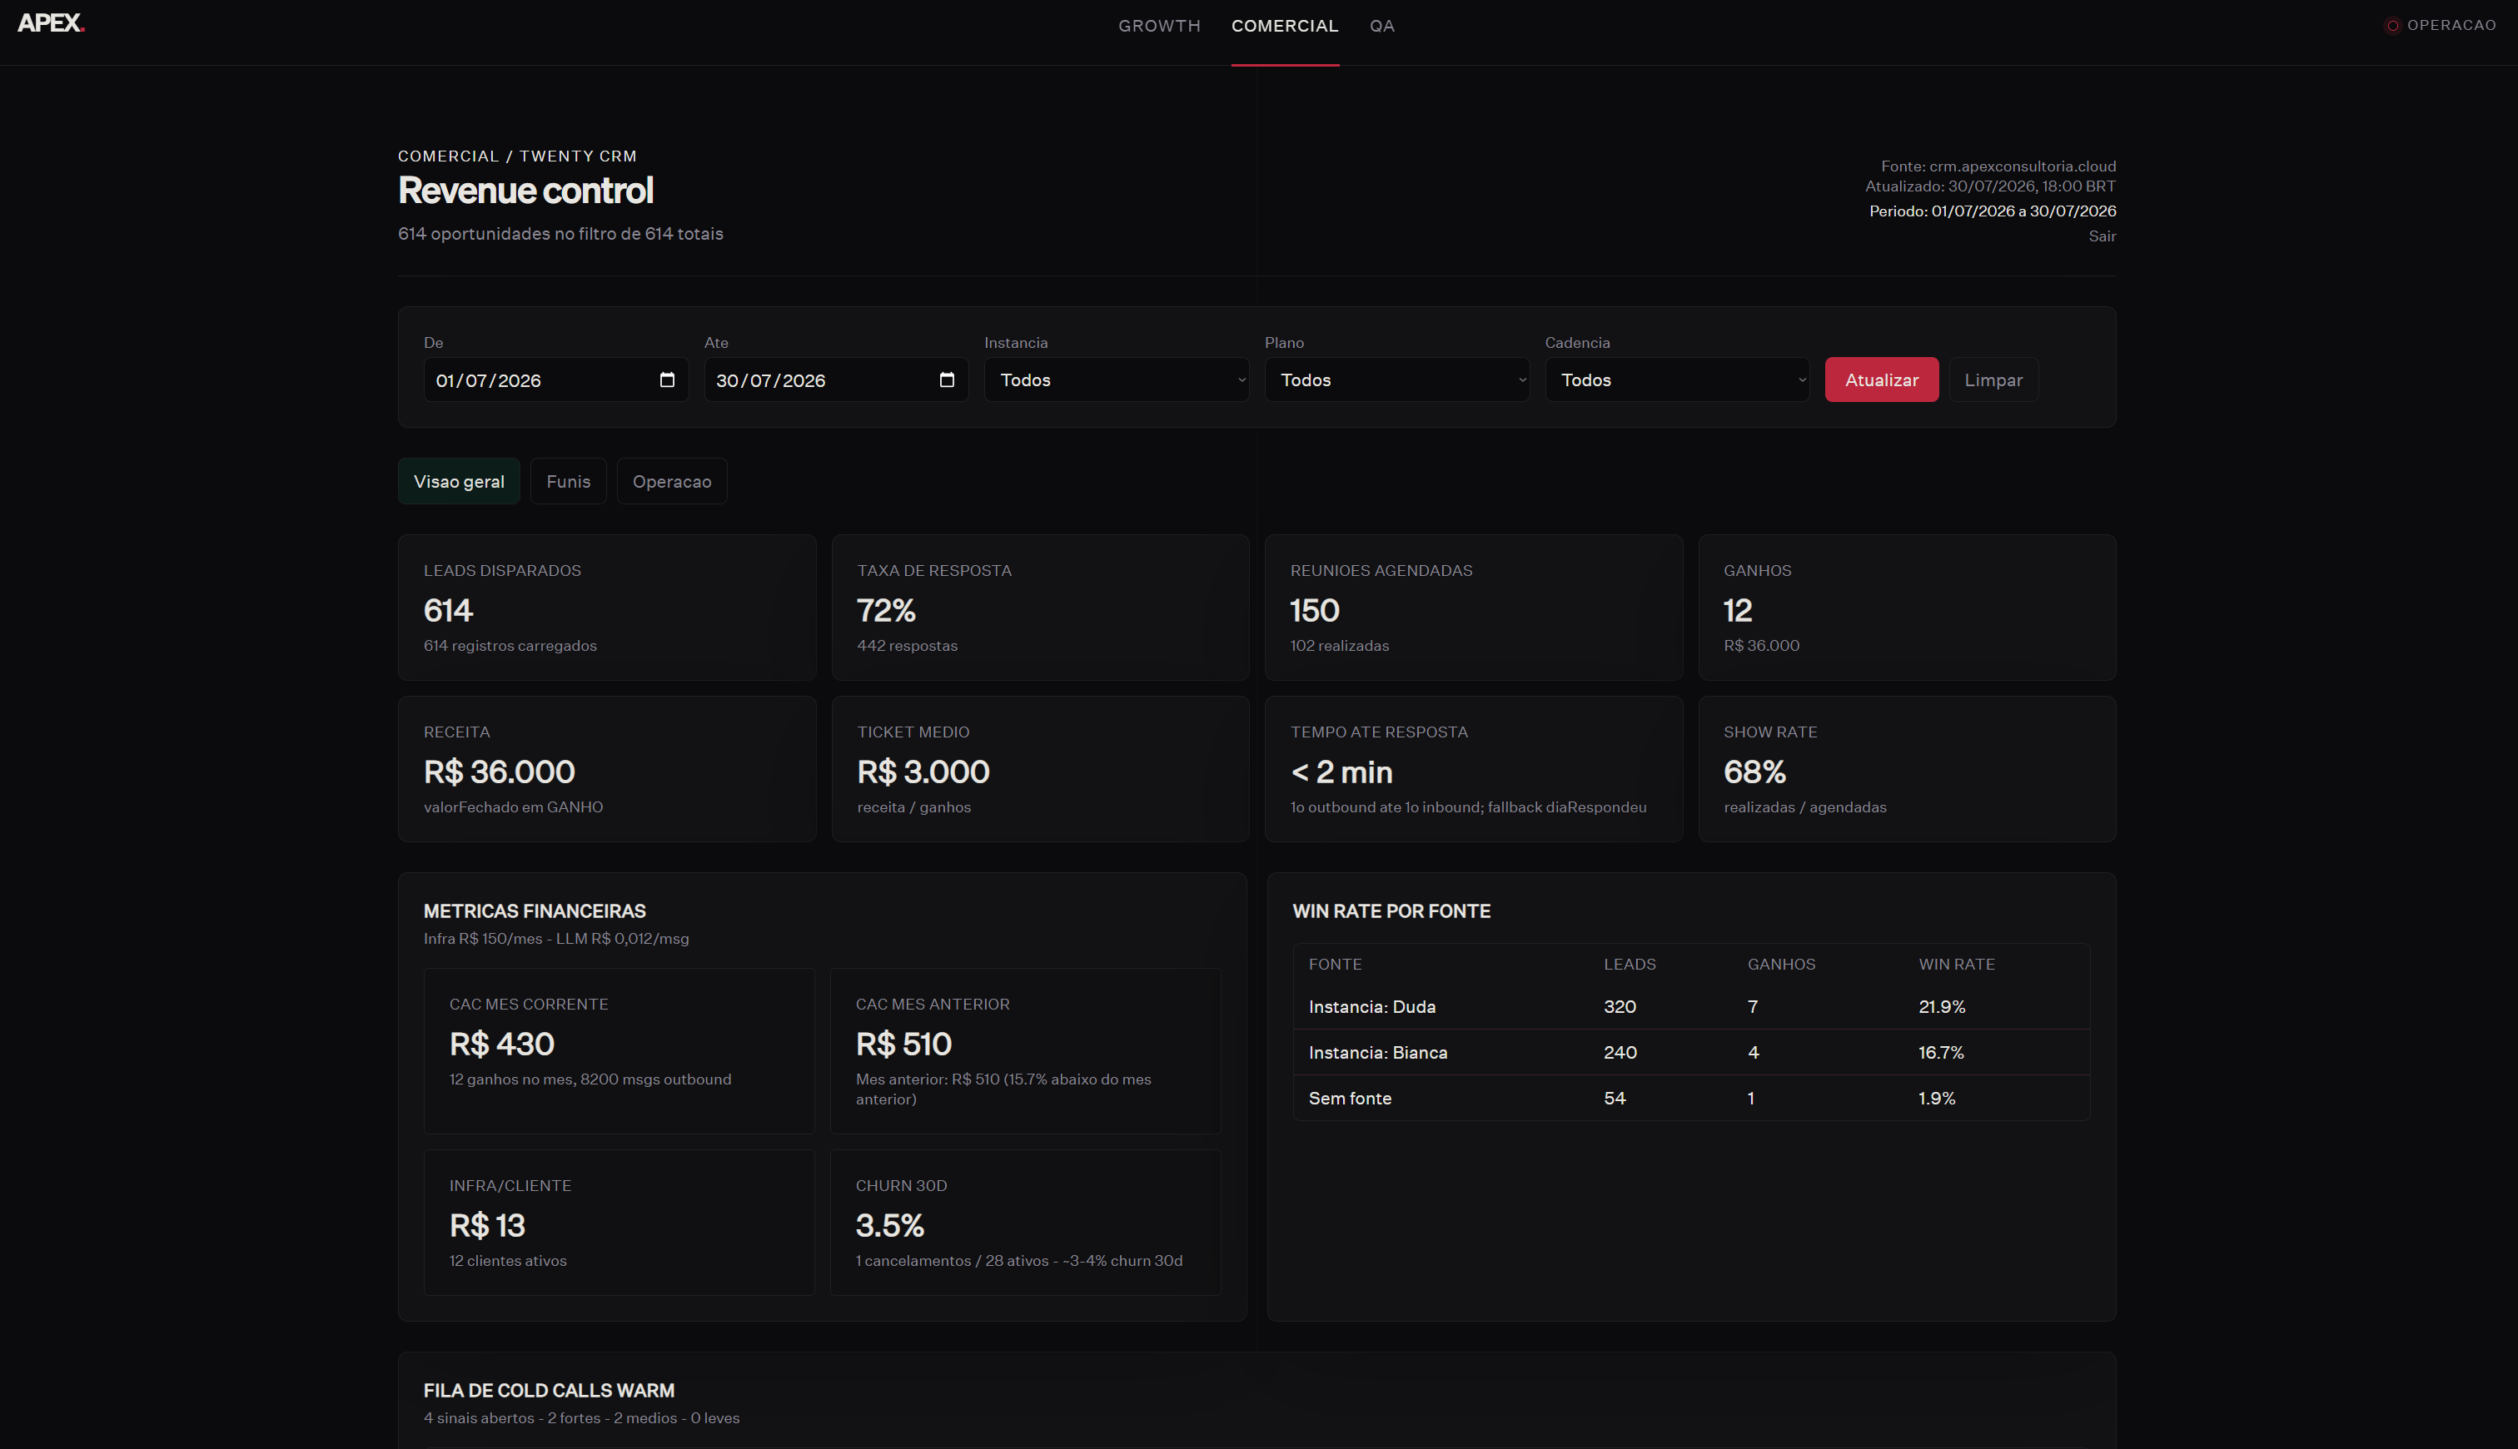Select the Visao geral view tab
The height and width of the screenshot is (1449, 2518).
tap(459, 482)
